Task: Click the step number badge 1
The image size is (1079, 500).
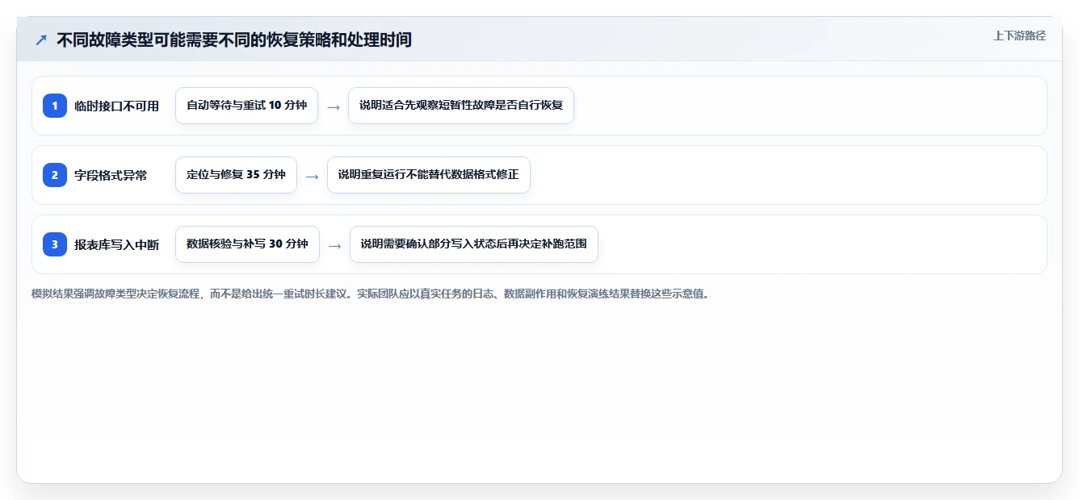Action: pos(55,106)
